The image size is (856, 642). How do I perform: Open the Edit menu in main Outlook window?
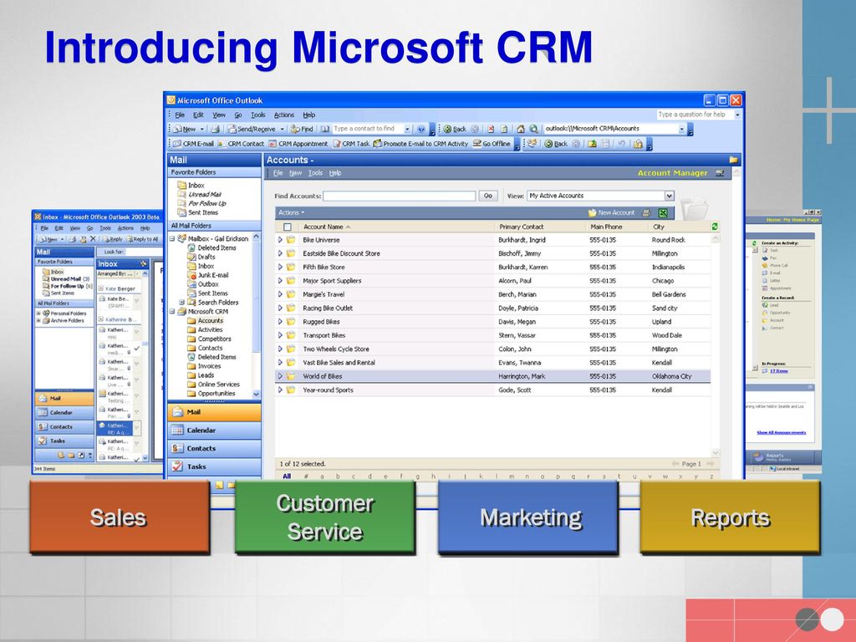coord(198,115)
